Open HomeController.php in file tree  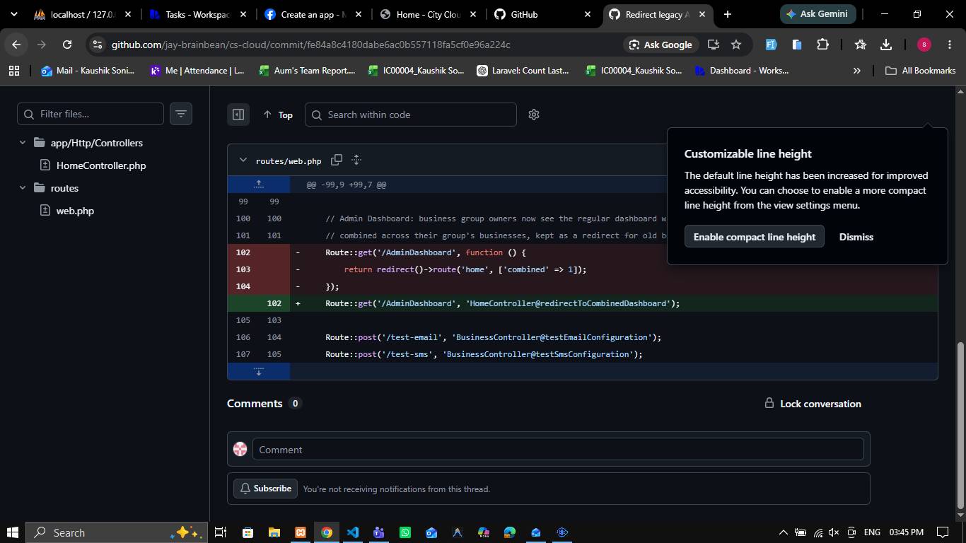point(101,165)
